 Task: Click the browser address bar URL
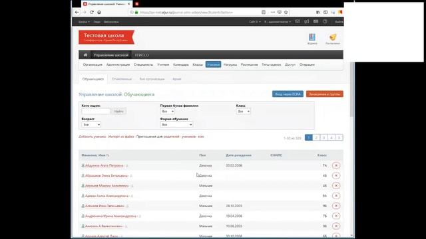pyautogui.click(x=186, y=12)
